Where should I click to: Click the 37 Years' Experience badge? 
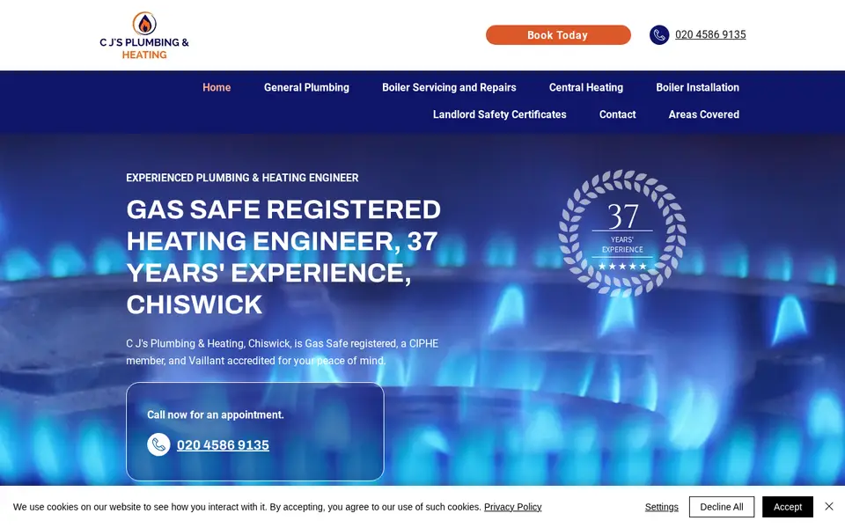click(x=622, y=233)
